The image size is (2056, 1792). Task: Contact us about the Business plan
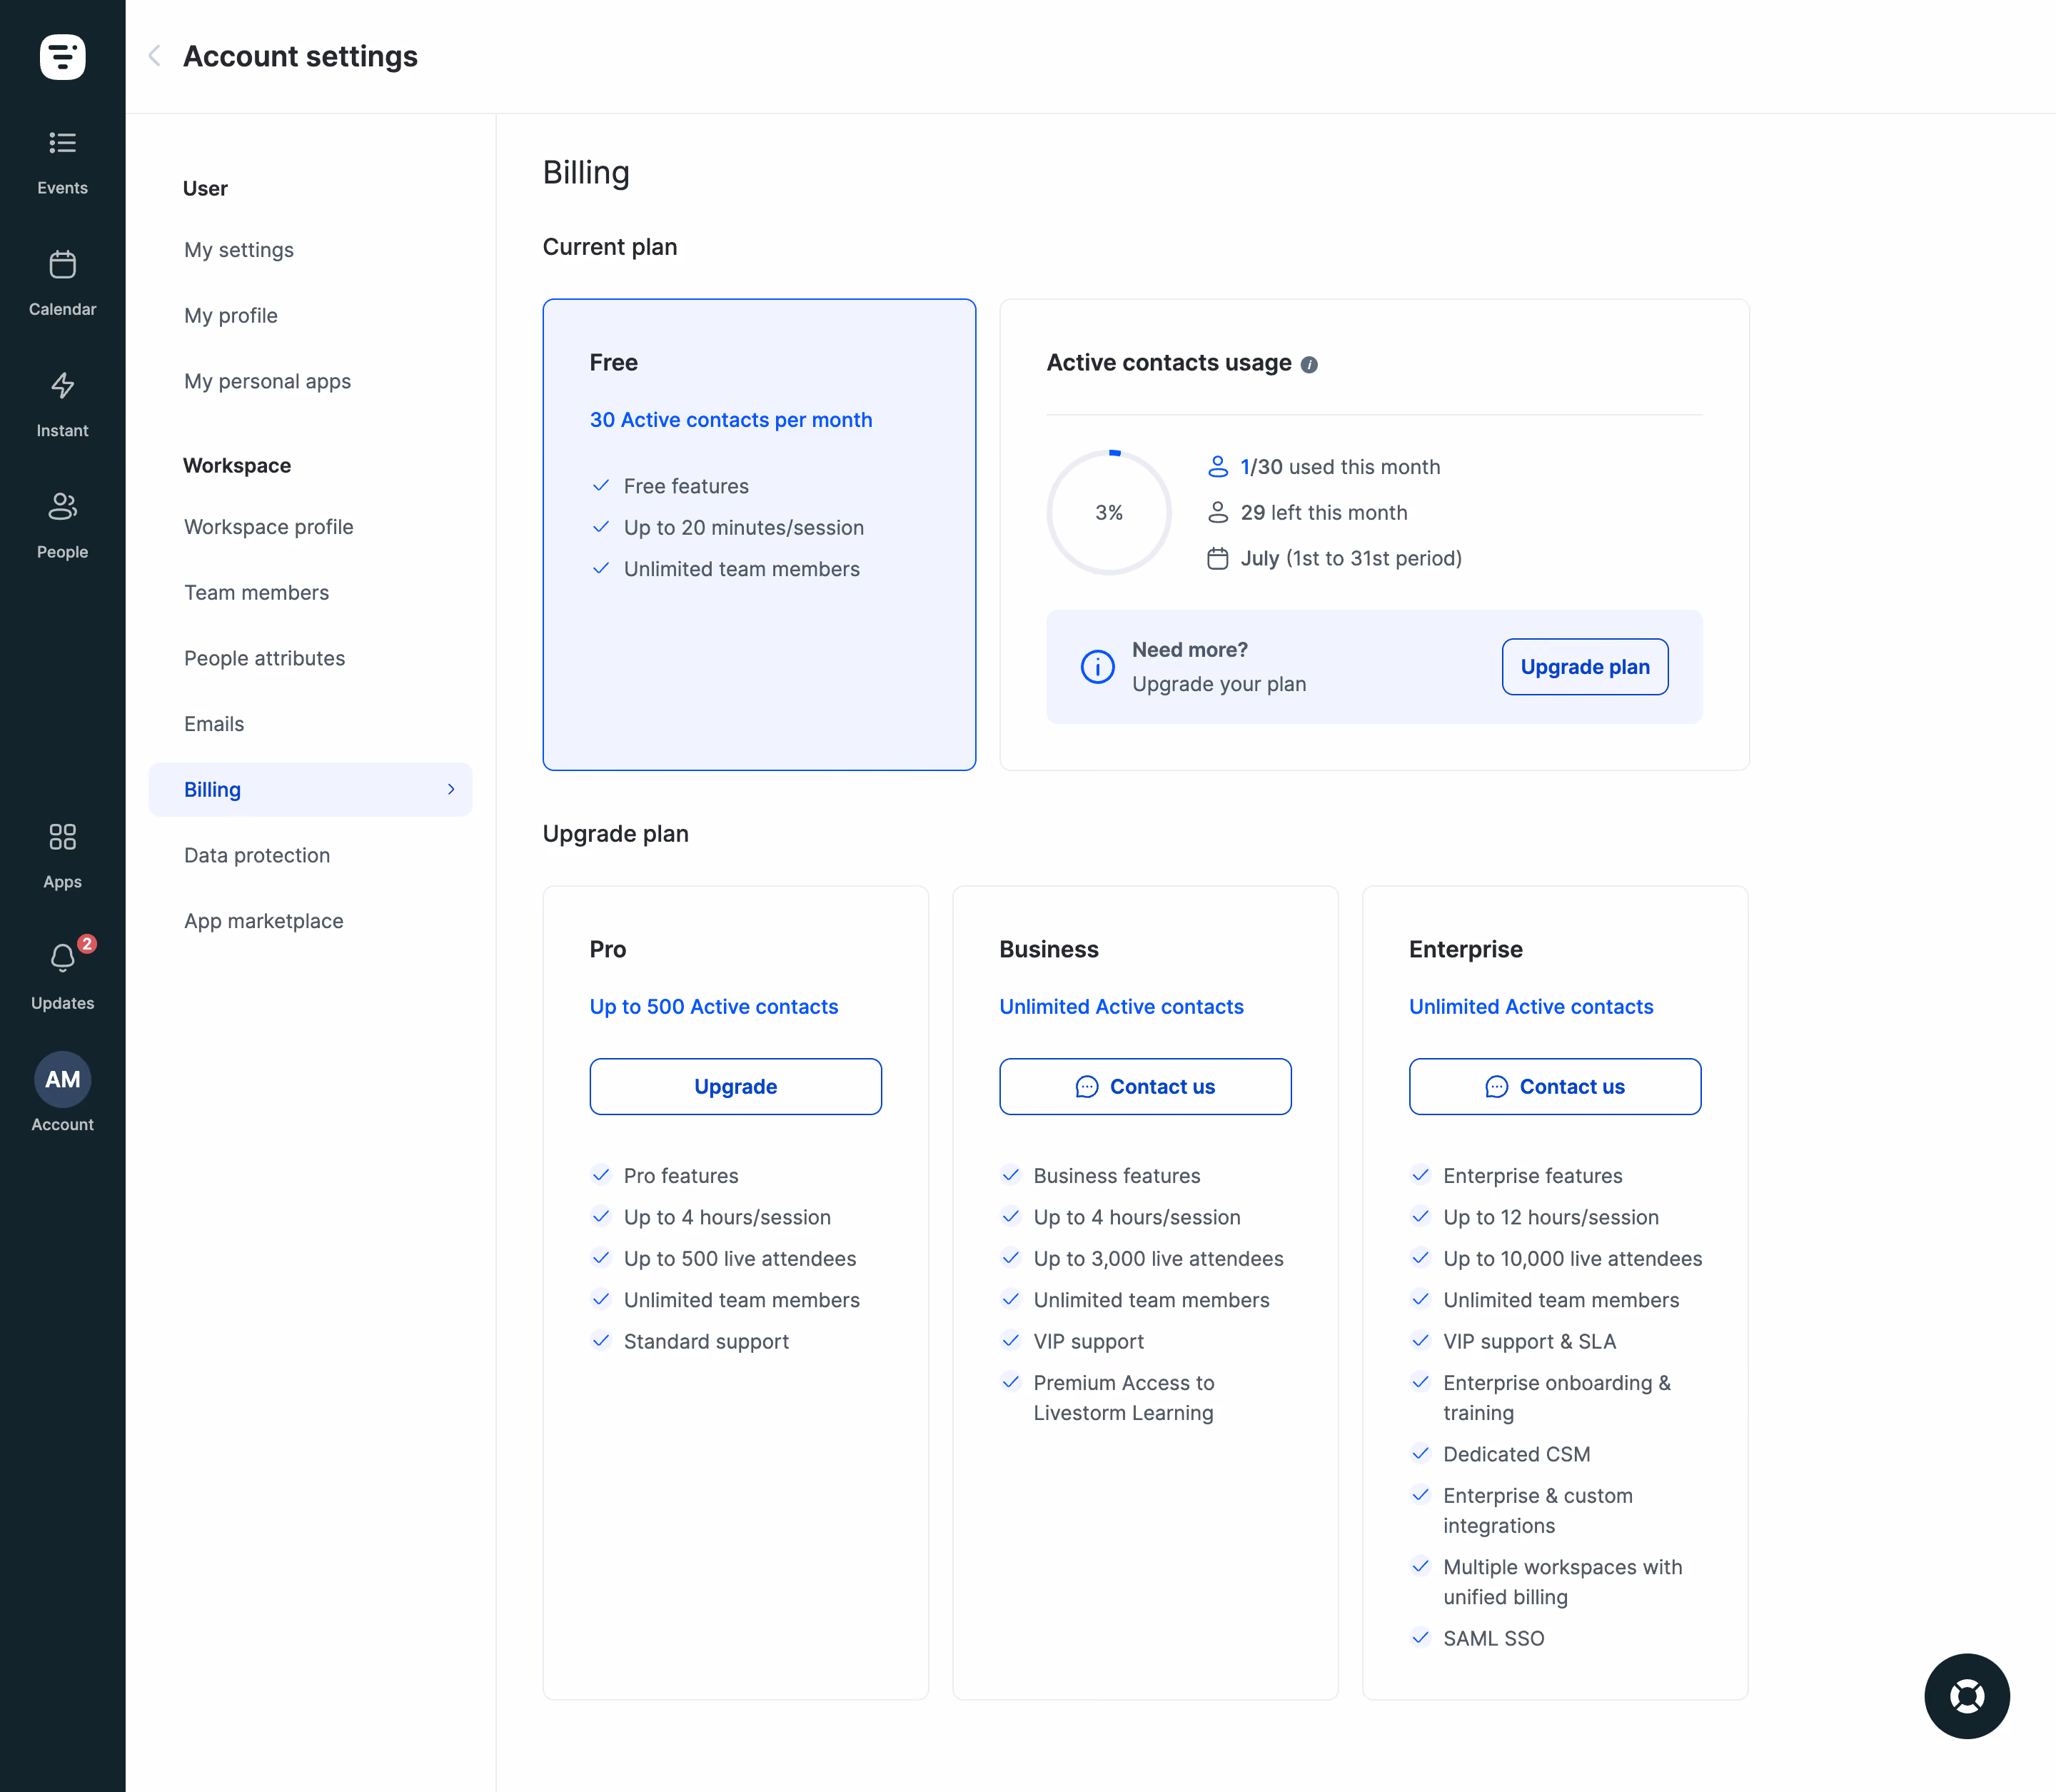coord(1145,1087)
